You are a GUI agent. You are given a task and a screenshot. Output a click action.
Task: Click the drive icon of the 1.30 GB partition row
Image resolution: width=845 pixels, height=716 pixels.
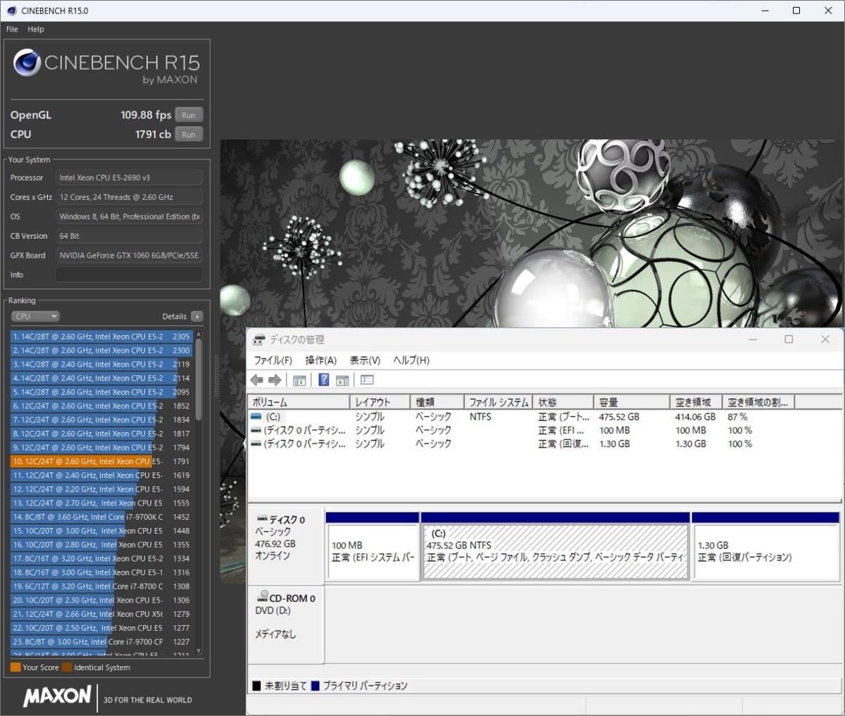256,444
